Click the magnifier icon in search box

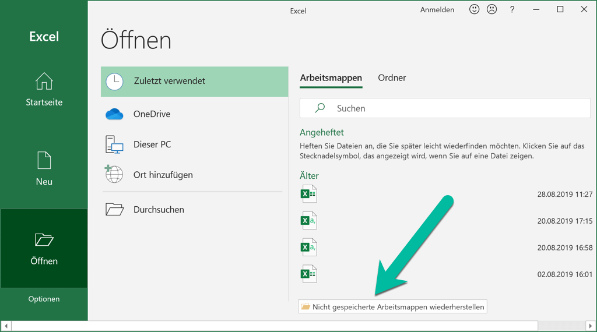pyautogui.click(x=320, y=108)
